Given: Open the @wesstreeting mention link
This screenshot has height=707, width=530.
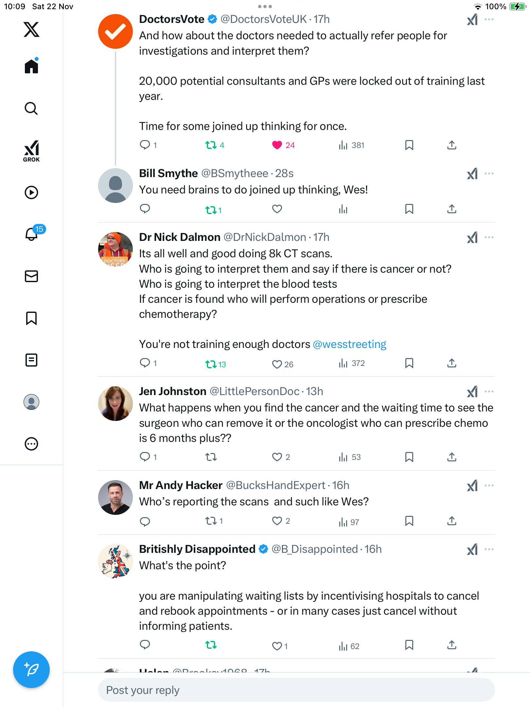Looking at the screenshot, I should [349, 344].
